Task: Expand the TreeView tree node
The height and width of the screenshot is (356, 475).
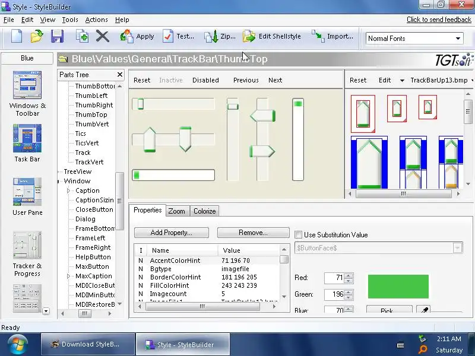Action: tap(58, 171)
